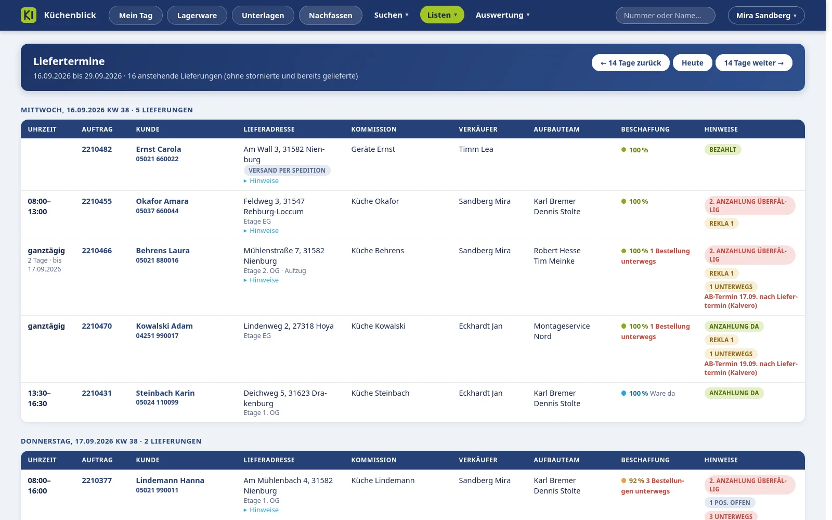The image size is (832, 520).
Task: Expand Hinweise under Am Mühlenbach 4 address
Action: (x=261, y=510)
